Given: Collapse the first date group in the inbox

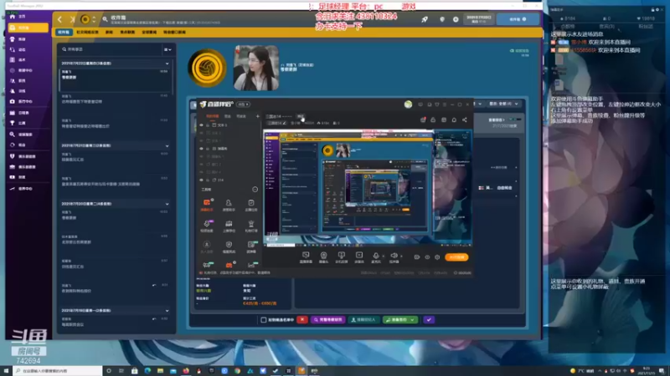Looking at the screenshot, I should (x=167, y=64).
